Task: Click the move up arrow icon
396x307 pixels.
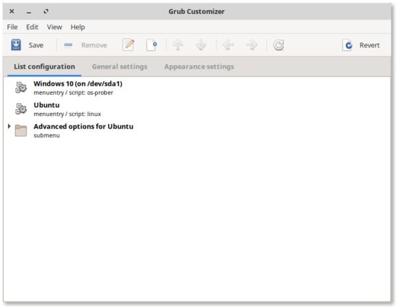Action: pos(178,45)
